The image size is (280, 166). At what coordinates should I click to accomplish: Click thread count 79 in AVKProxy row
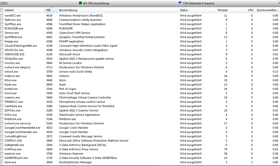[225, 149]
